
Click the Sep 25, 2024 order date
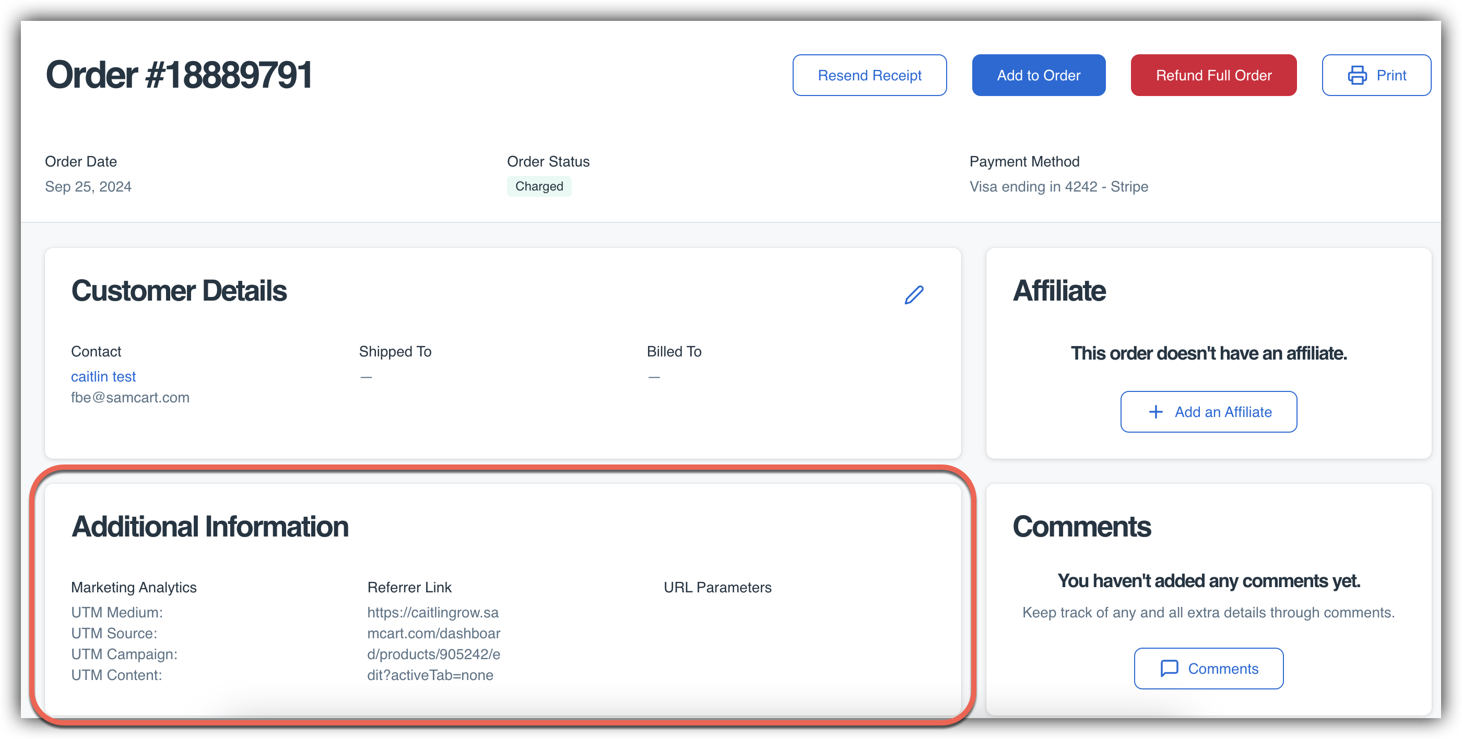tap(88, 187)
